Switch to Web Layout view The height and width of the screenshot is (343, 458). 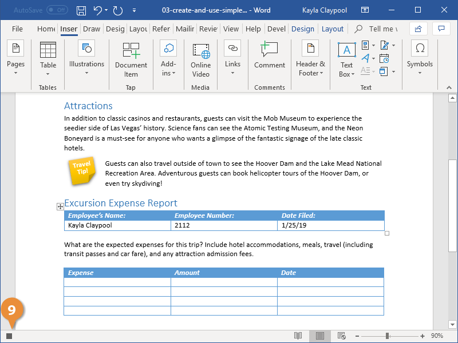(x=342, y=336)
